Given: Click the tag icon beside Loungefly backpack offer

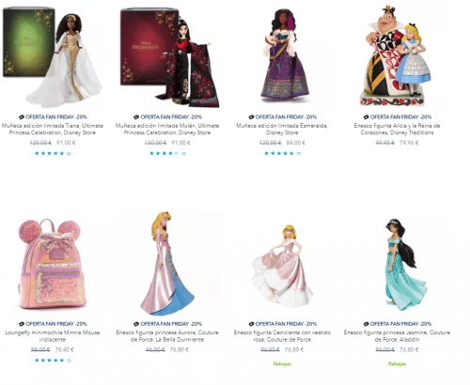Looking at the screenshot, I should coord(22,324).
